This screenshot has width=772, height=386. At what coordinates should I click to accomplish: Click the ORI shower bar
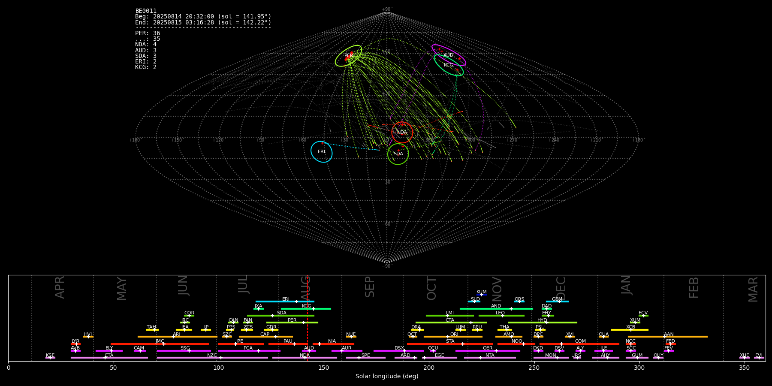(x=453, y=337)
